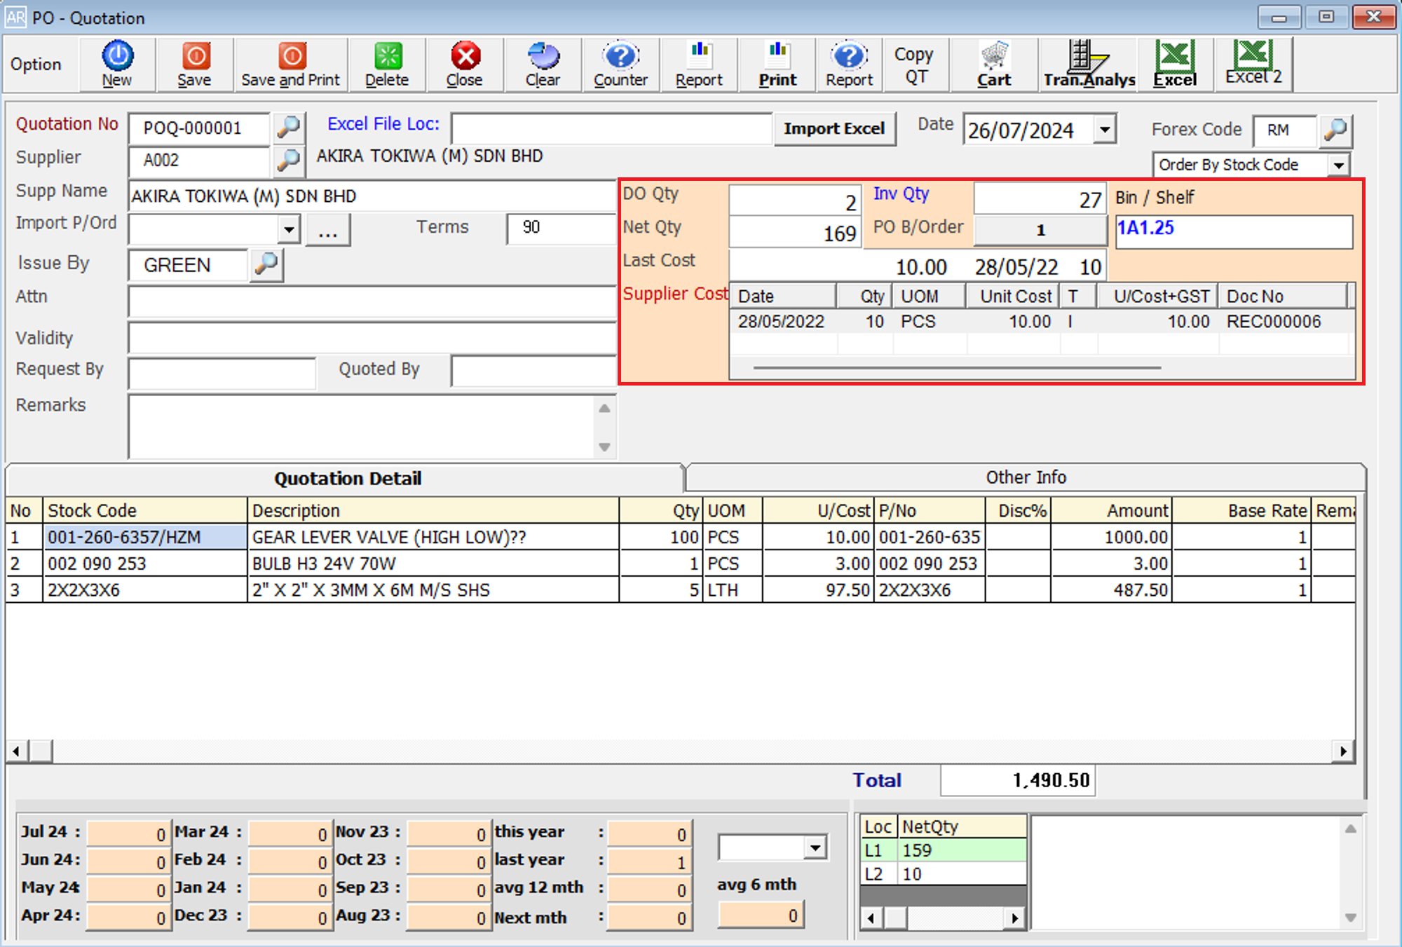Click the Description column header
The height and width of the screenshot is (947, 1402).
433,510
